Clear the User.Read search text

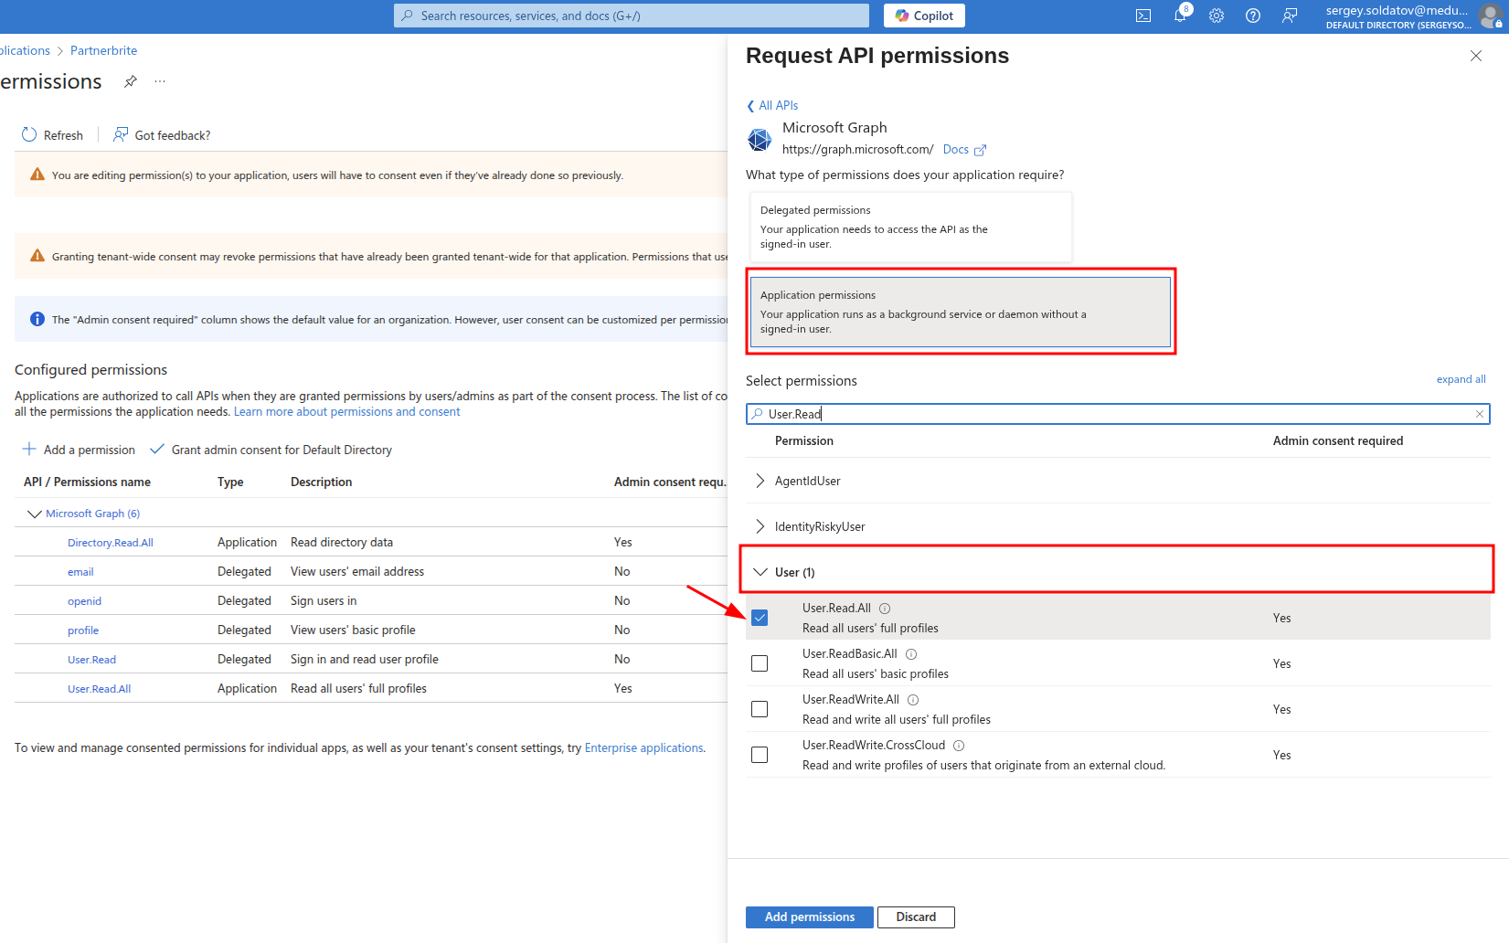point(1479,414)
